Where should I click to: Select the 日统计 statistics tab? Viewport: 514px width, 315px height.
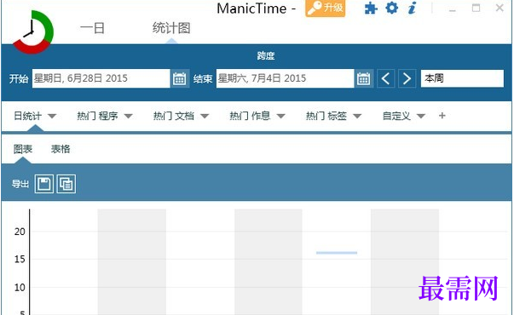click(x=27, y=116)
